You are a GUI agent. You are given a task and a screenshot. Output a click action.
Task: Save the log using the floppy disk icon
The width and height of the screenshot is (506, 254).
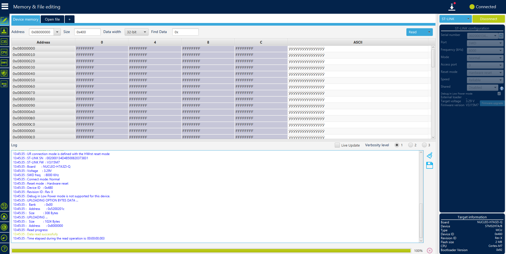coord(429,166)
